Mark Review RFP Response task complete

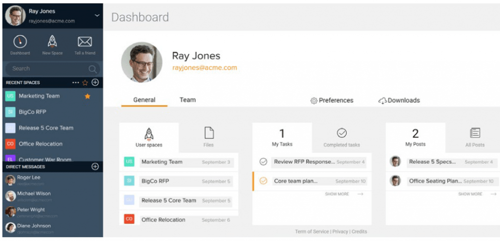263,161
